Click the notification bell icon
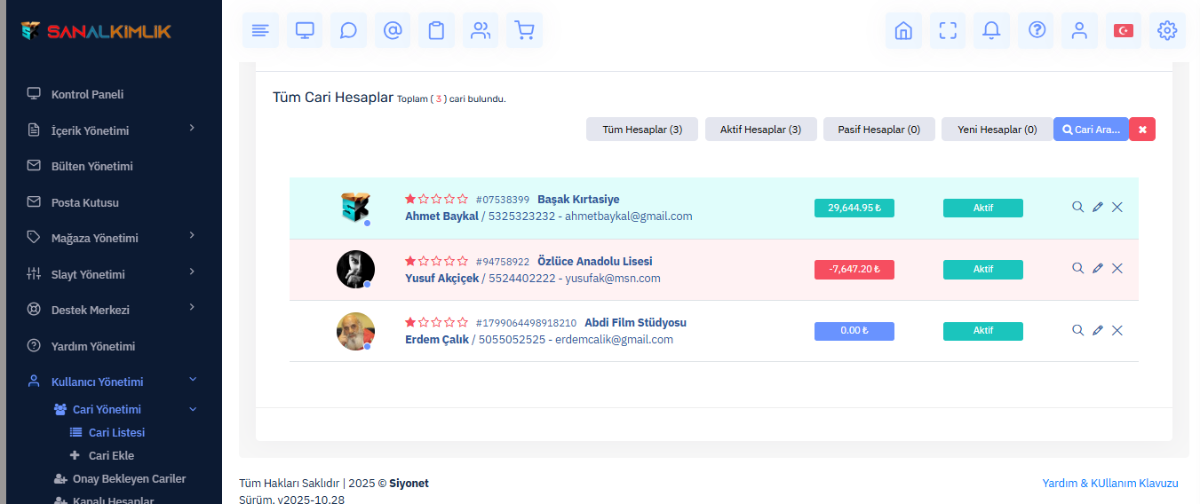The width and height of the screenshot is (1200, 504). pyautogui.click(x=991, y=31)
